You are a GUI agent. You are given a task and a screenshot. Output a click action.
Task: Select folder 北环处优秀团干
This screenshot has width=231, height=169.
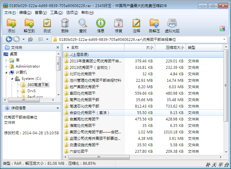click(143, 74)
